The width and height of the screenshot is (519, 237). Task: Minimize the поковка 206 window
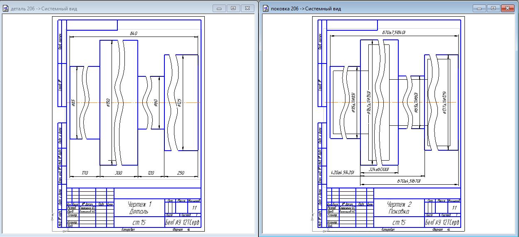point(479,8)
